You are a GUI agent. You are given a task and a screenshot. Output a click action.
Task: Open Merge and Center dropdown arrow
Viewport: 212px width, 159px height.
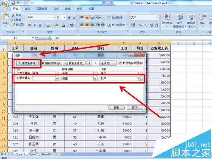click(x=127, y=25)
